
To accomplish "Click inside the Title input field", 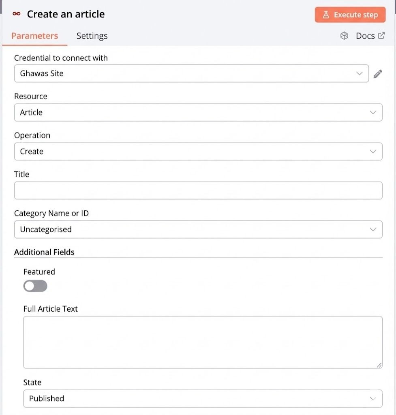I will (198, 190).
